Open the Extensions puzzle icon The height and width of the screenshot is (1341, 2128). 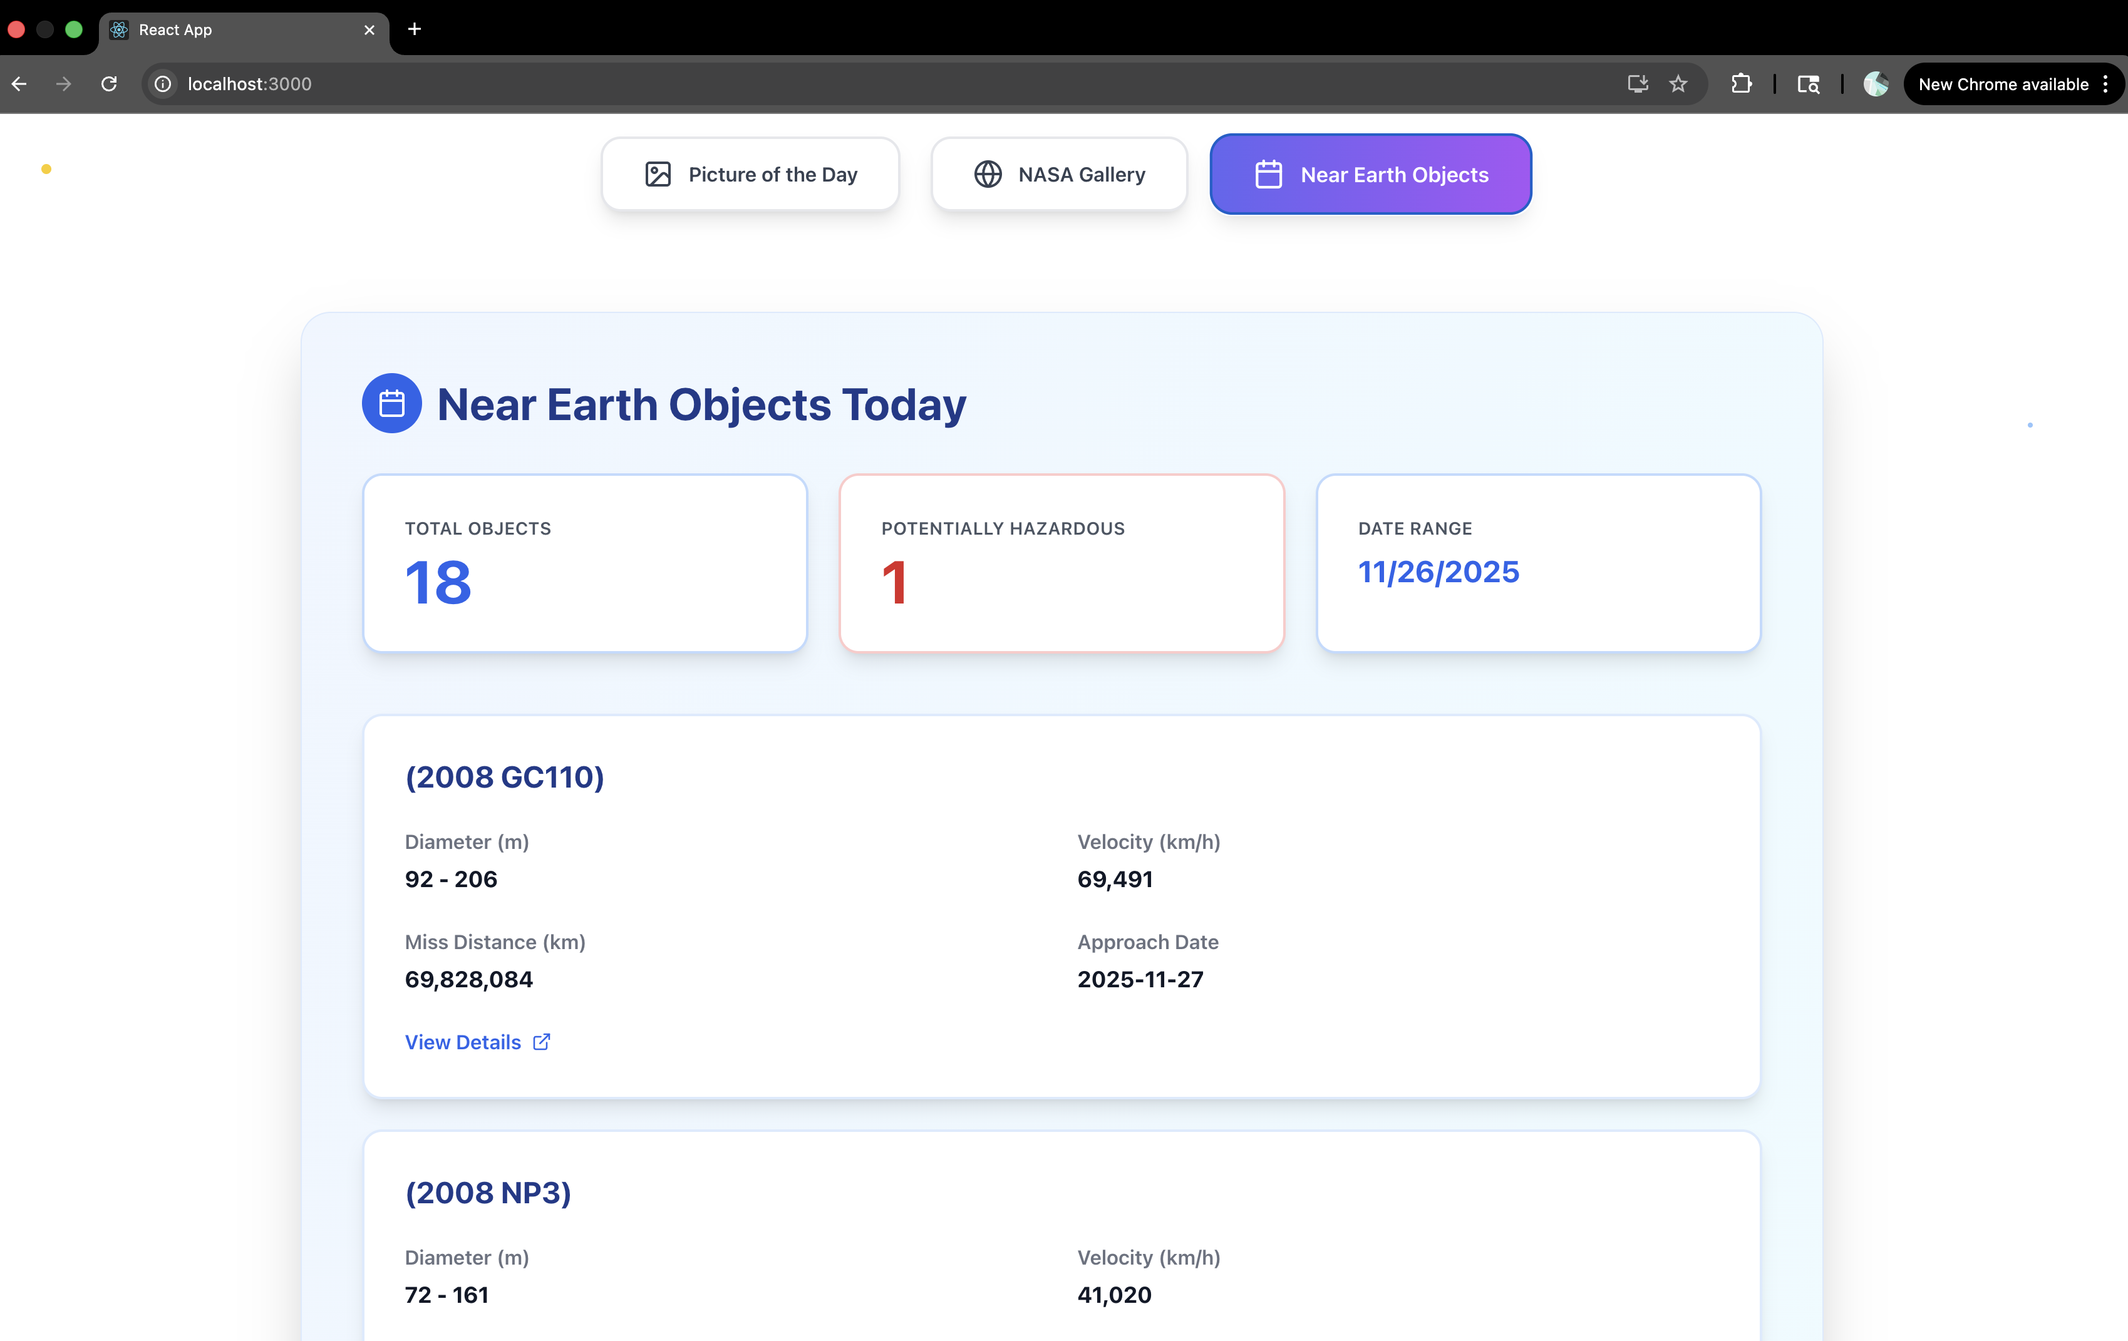[1741, 84]
